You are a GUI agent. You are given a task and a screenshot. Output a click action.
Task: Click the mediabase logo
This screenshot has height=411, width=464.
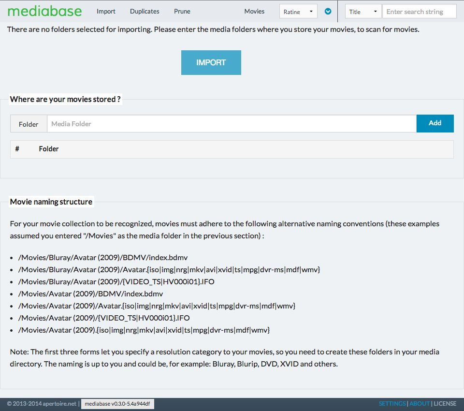pyautogui.click(x=44, y=11)
